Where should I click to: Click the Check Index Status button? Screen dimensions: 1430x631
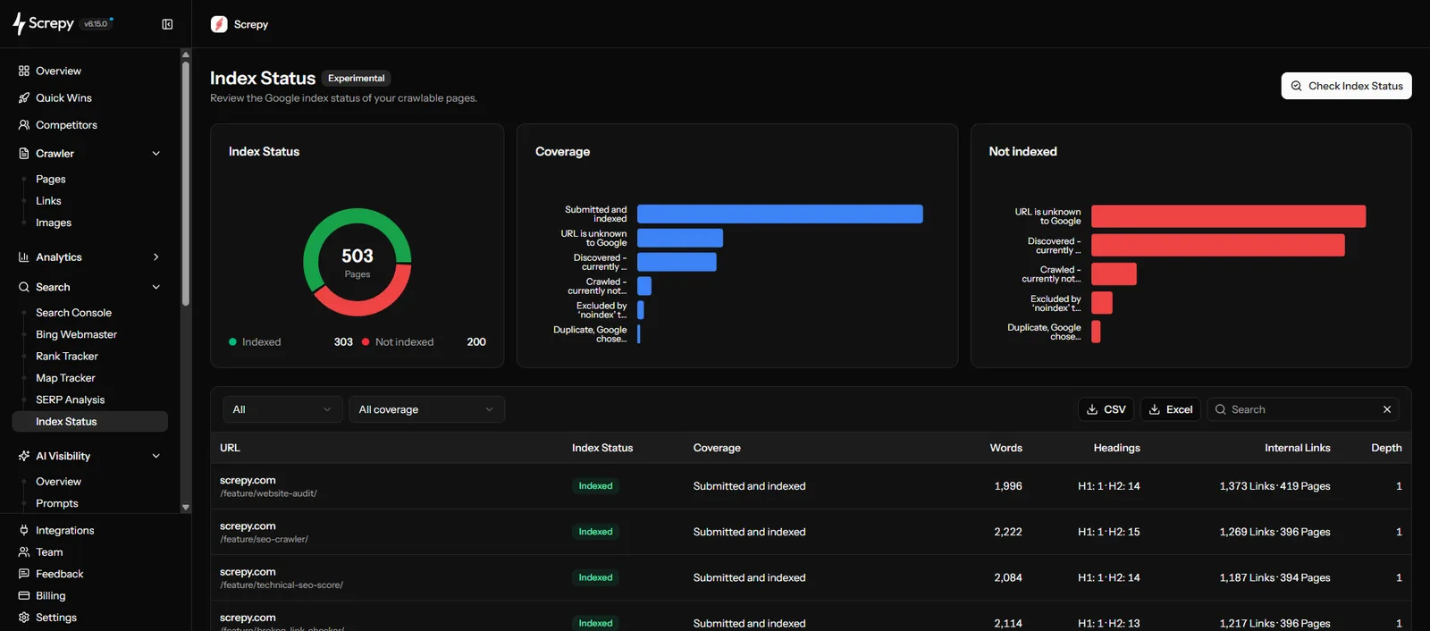coord(1346,86)
